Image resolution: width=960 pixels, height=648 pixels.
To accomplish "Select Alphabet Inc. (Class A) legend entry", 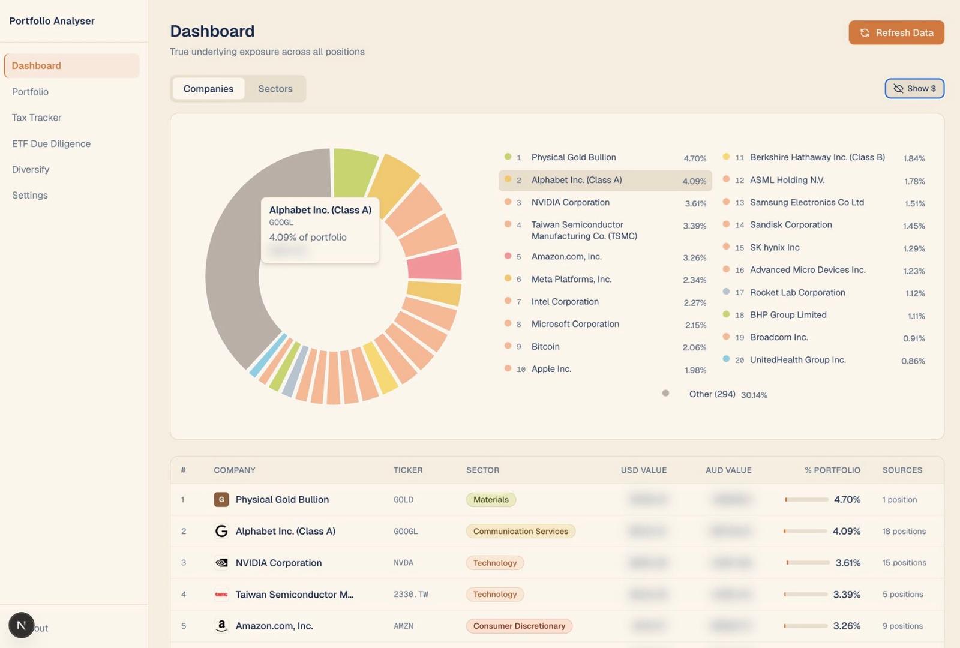I will point(605,180).
